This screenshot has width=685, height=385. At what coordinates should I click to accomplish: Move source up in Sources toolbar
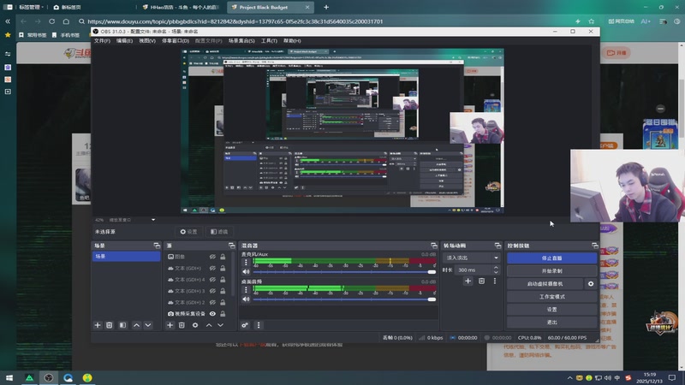(209, 325)
